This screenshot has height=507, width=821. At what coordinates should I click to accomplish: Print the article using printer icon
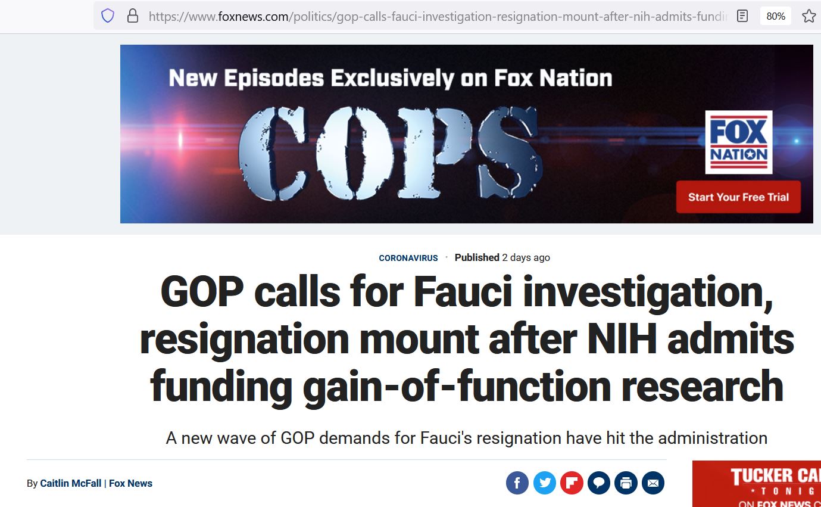(626, 483)
